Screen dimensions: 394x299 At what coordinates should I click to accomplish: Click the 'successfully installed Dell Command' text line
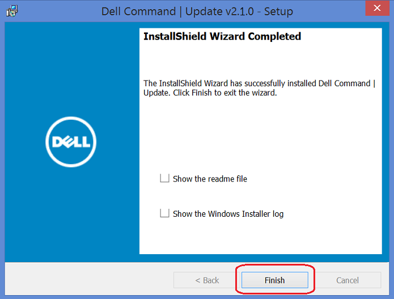pos(259,83)
